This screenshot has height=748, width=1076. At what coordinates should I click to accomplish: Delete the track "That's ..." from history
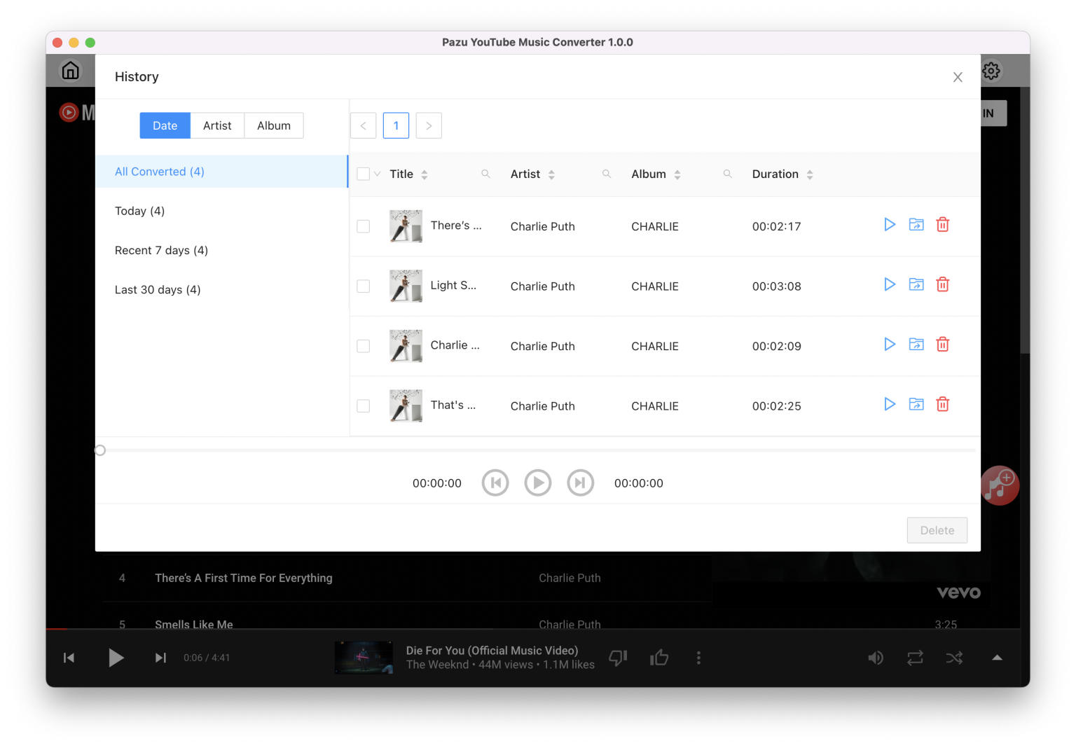[942, 404]
